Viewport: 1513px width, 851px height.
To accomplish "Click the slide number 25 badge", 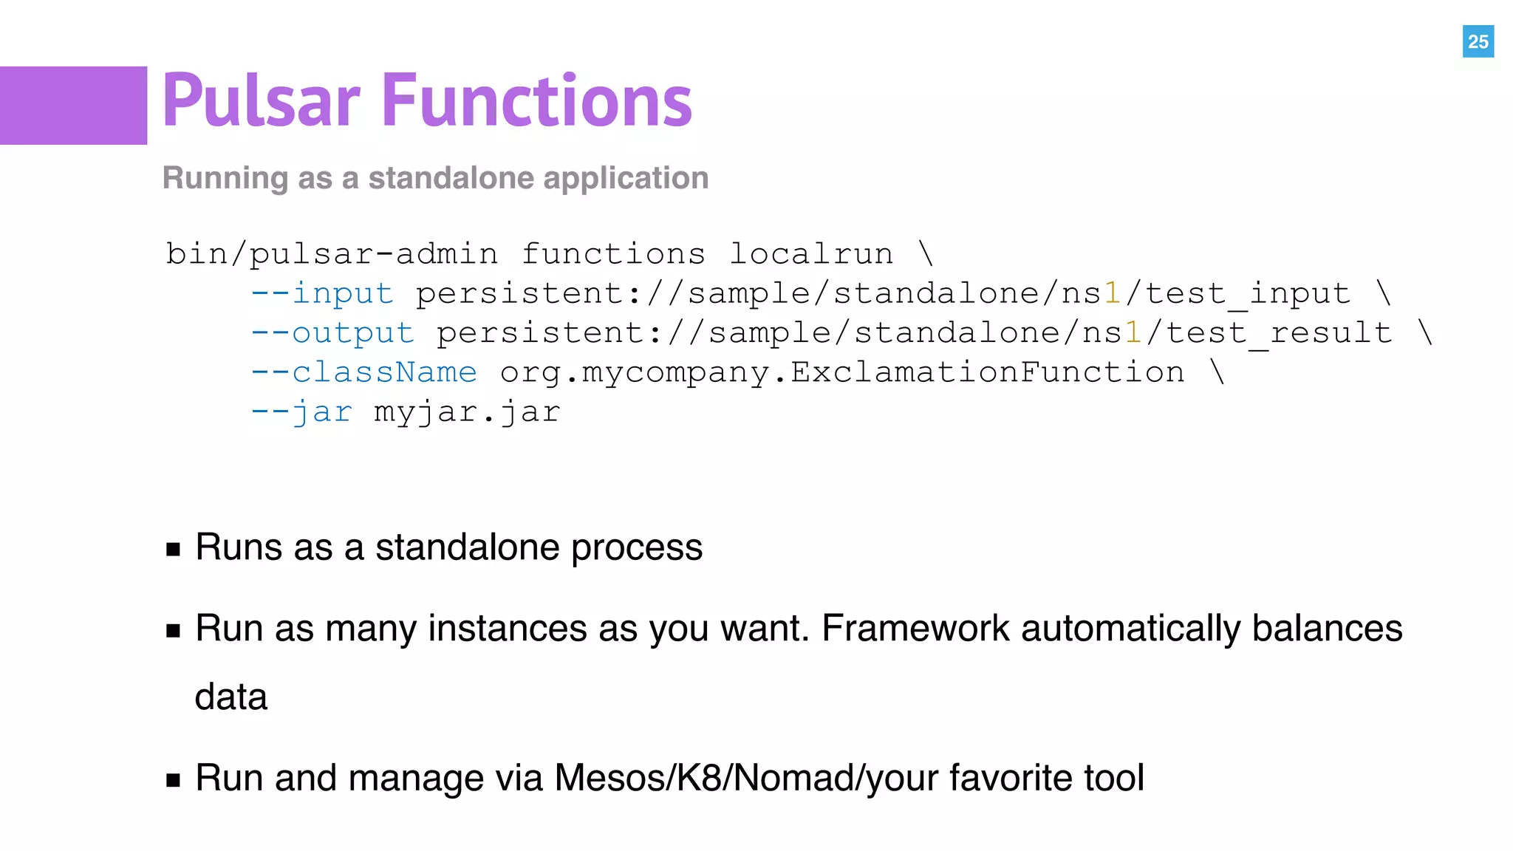I will coord(1478,41).
